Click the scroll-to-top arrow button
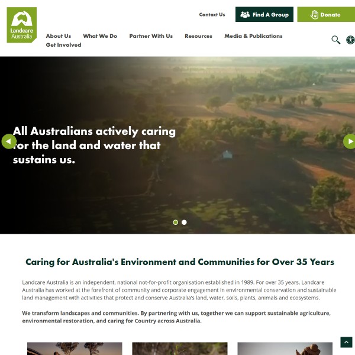The width and height of the screenshot is (355, 355). 346,343
